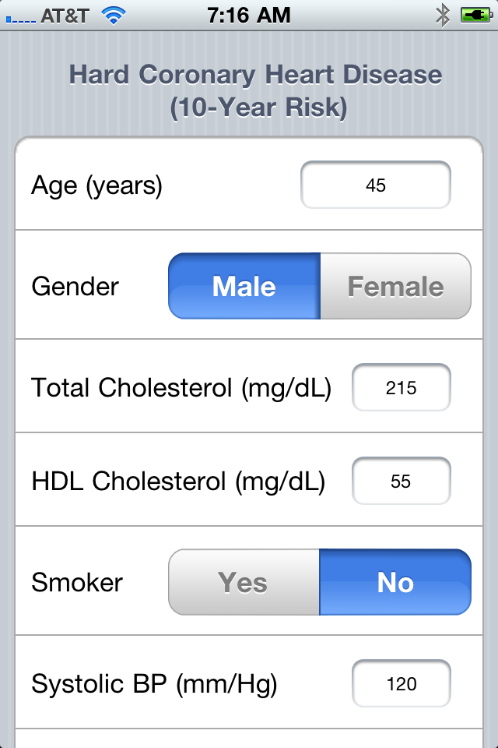498x748 pixels.
Task: Tap the Total Cholesterol (mg/dL) label
Action: pyautogui.click(x=181, y=388)
